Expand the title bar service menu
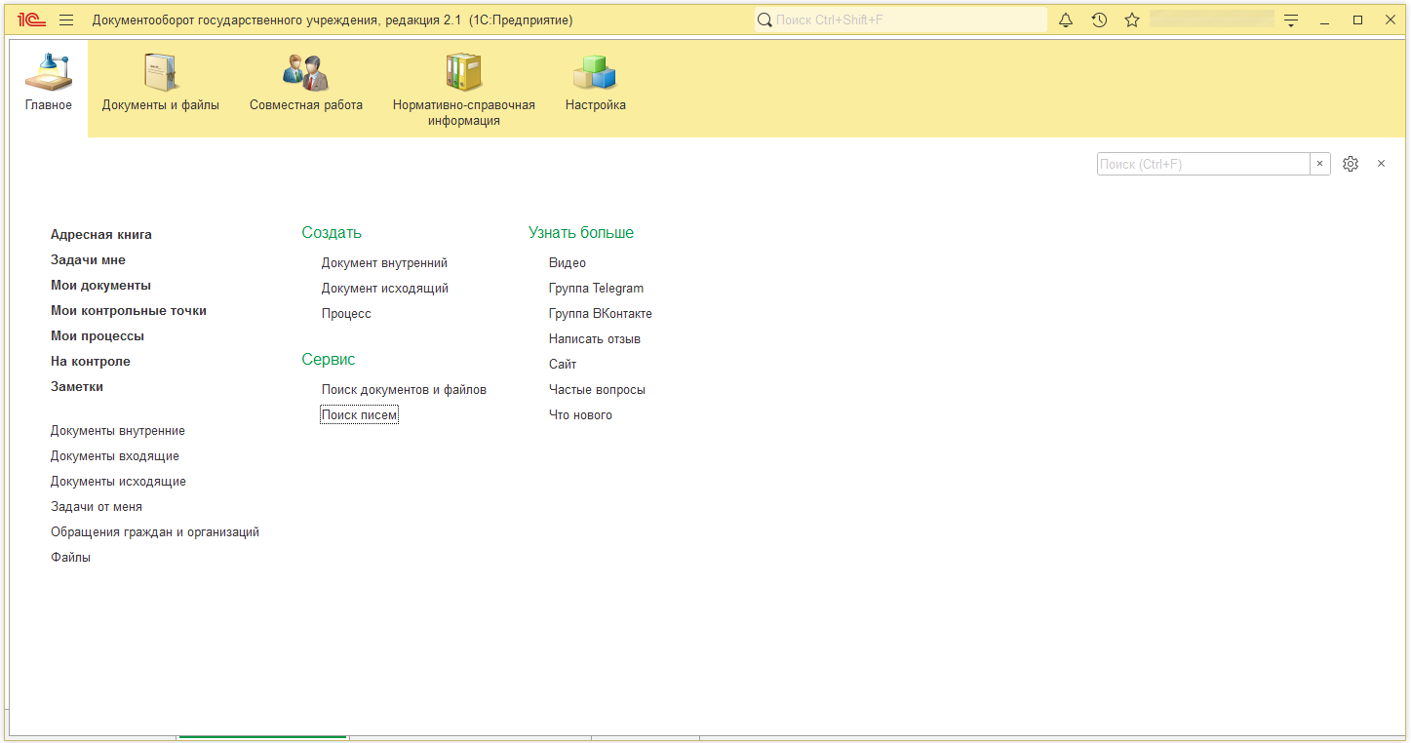 pos(1291,20)
